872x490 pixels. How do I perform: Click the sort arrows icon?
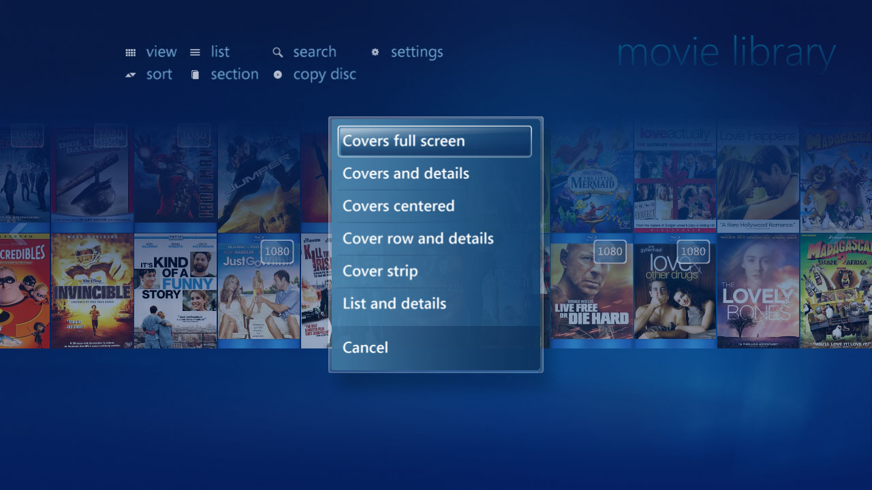point(130,75)
